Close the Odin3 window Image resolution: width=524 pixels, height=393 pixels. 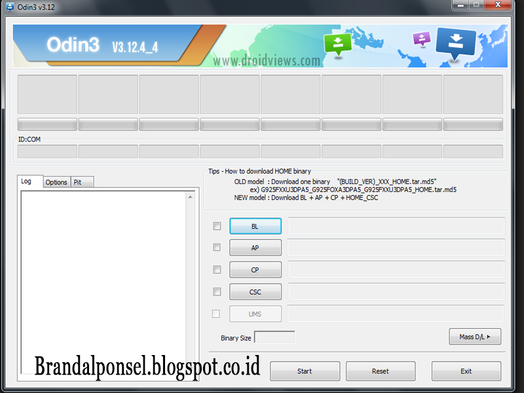point(498,5)
